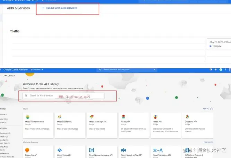Click the Maps SDK for Android icon
The image size is (231, 158).
tap(28, 117)
